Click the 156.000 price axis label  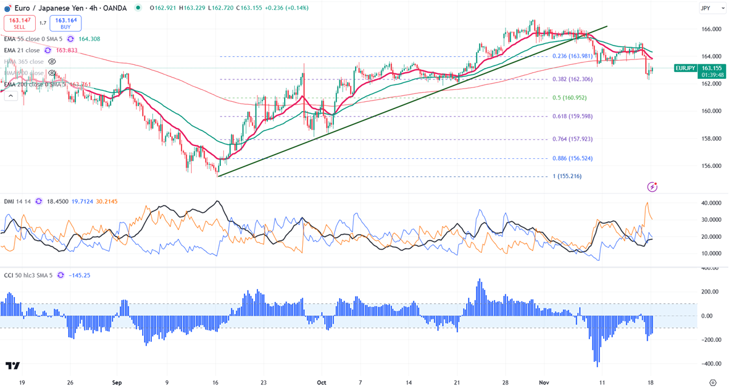pyautogui.click(x=711, y=166)
